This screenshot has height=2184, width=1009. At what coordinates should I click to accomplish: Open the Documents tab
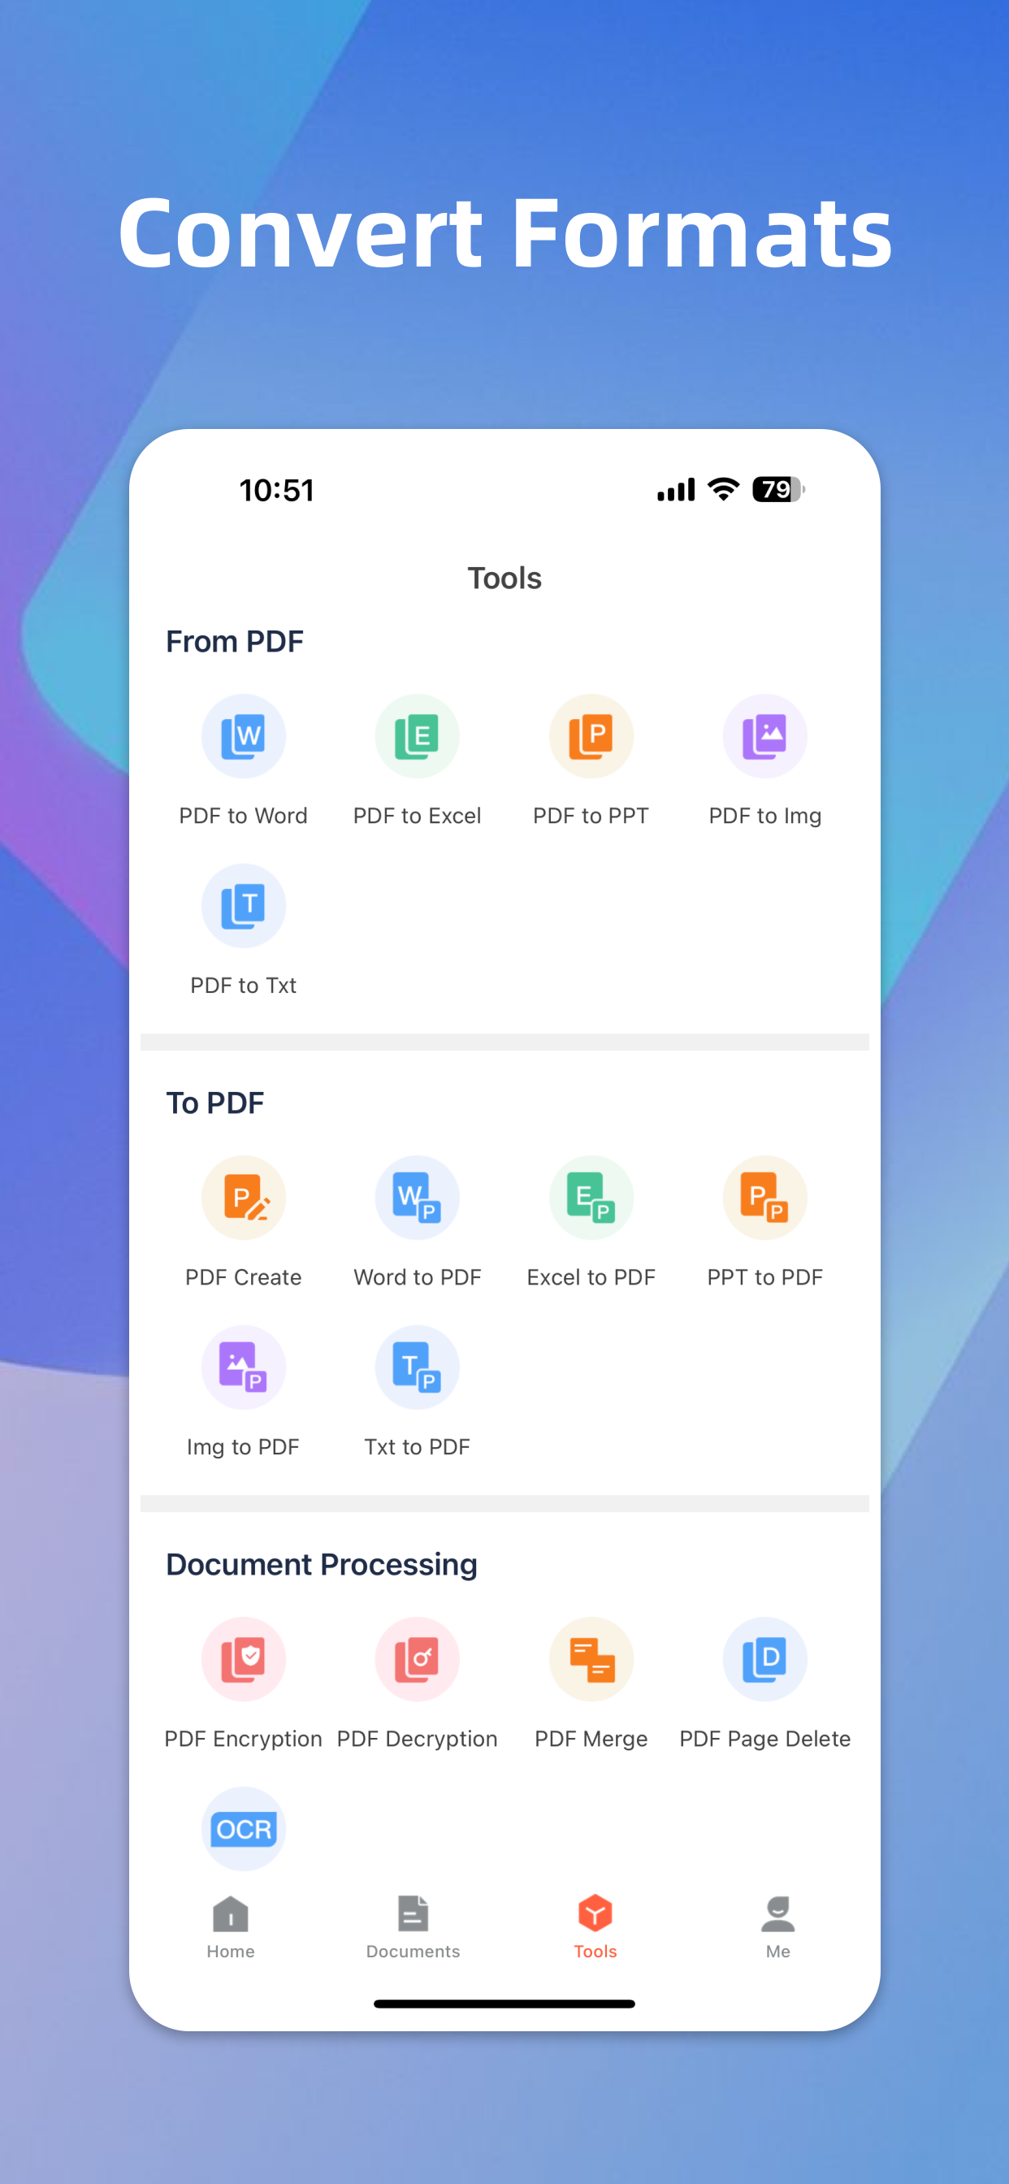point(413,1927)
